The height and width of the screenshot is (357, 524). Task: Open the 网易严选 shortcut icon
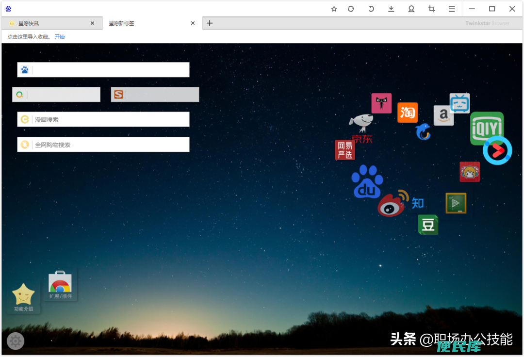(x=345, y=150)
